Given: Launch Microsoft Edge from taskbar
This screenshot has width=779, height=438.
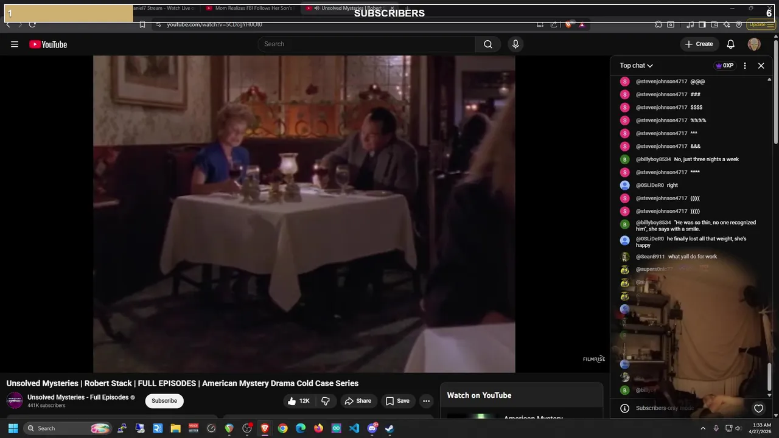Looking at the screenshot, I should tap(301, 428).
